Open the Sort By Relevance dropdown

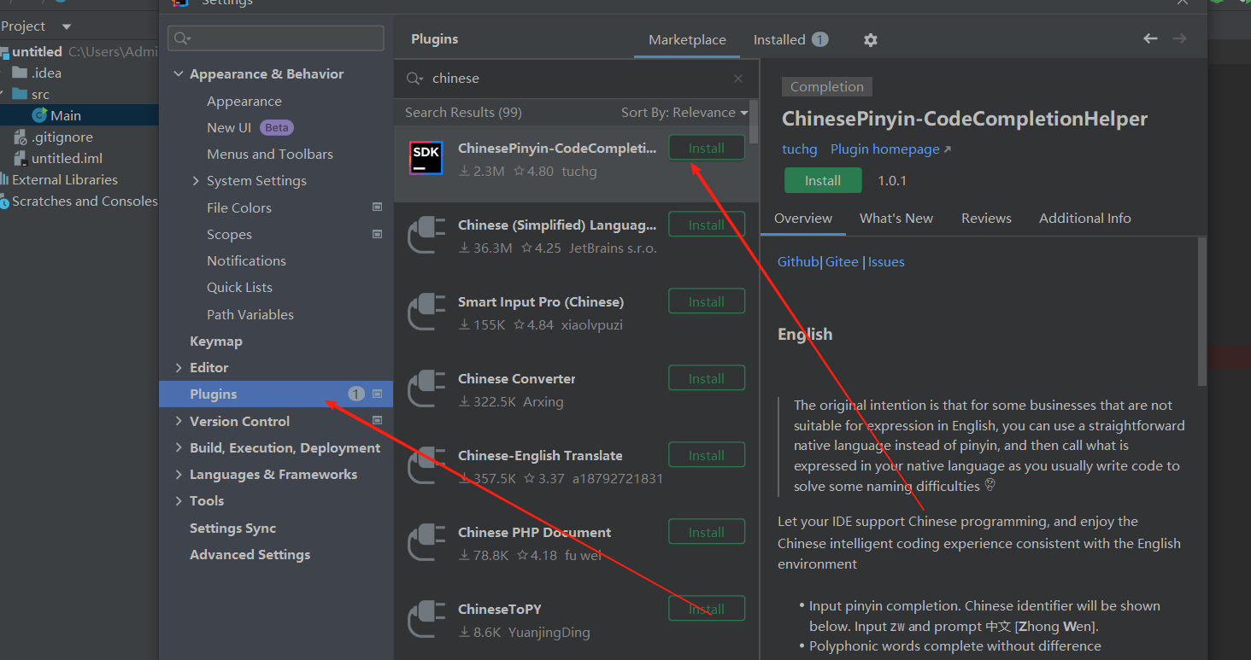(684, 113)
